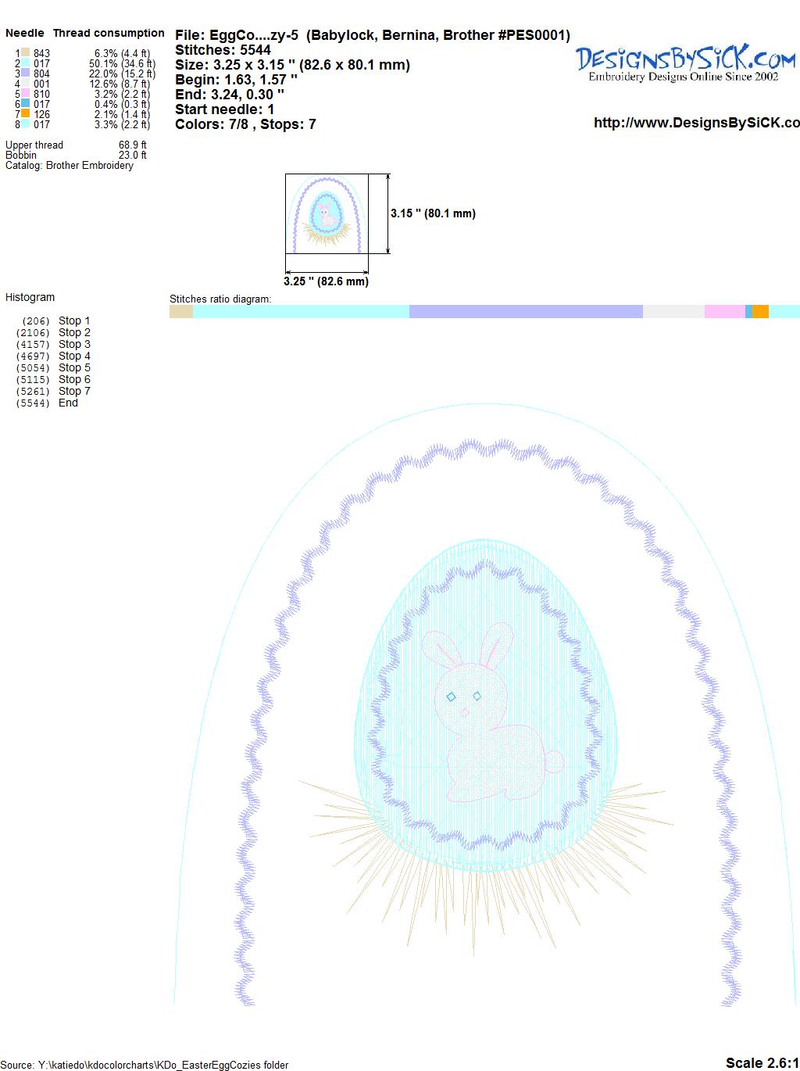This screenshot has height=1071, width=800.
Task: Click the Thread consumption column header
Action: [109, 33]
